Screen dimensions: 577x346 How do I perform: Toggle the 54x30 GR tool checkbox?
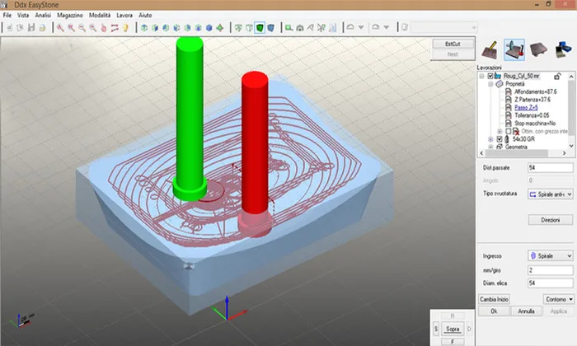point(500,139)
